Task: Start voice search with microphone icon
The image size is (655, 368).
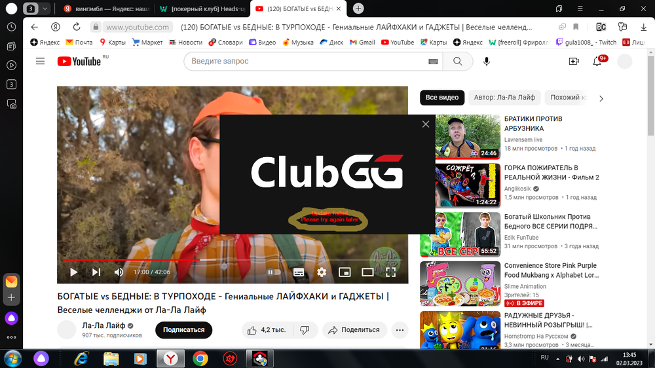Action: [487, 61]
